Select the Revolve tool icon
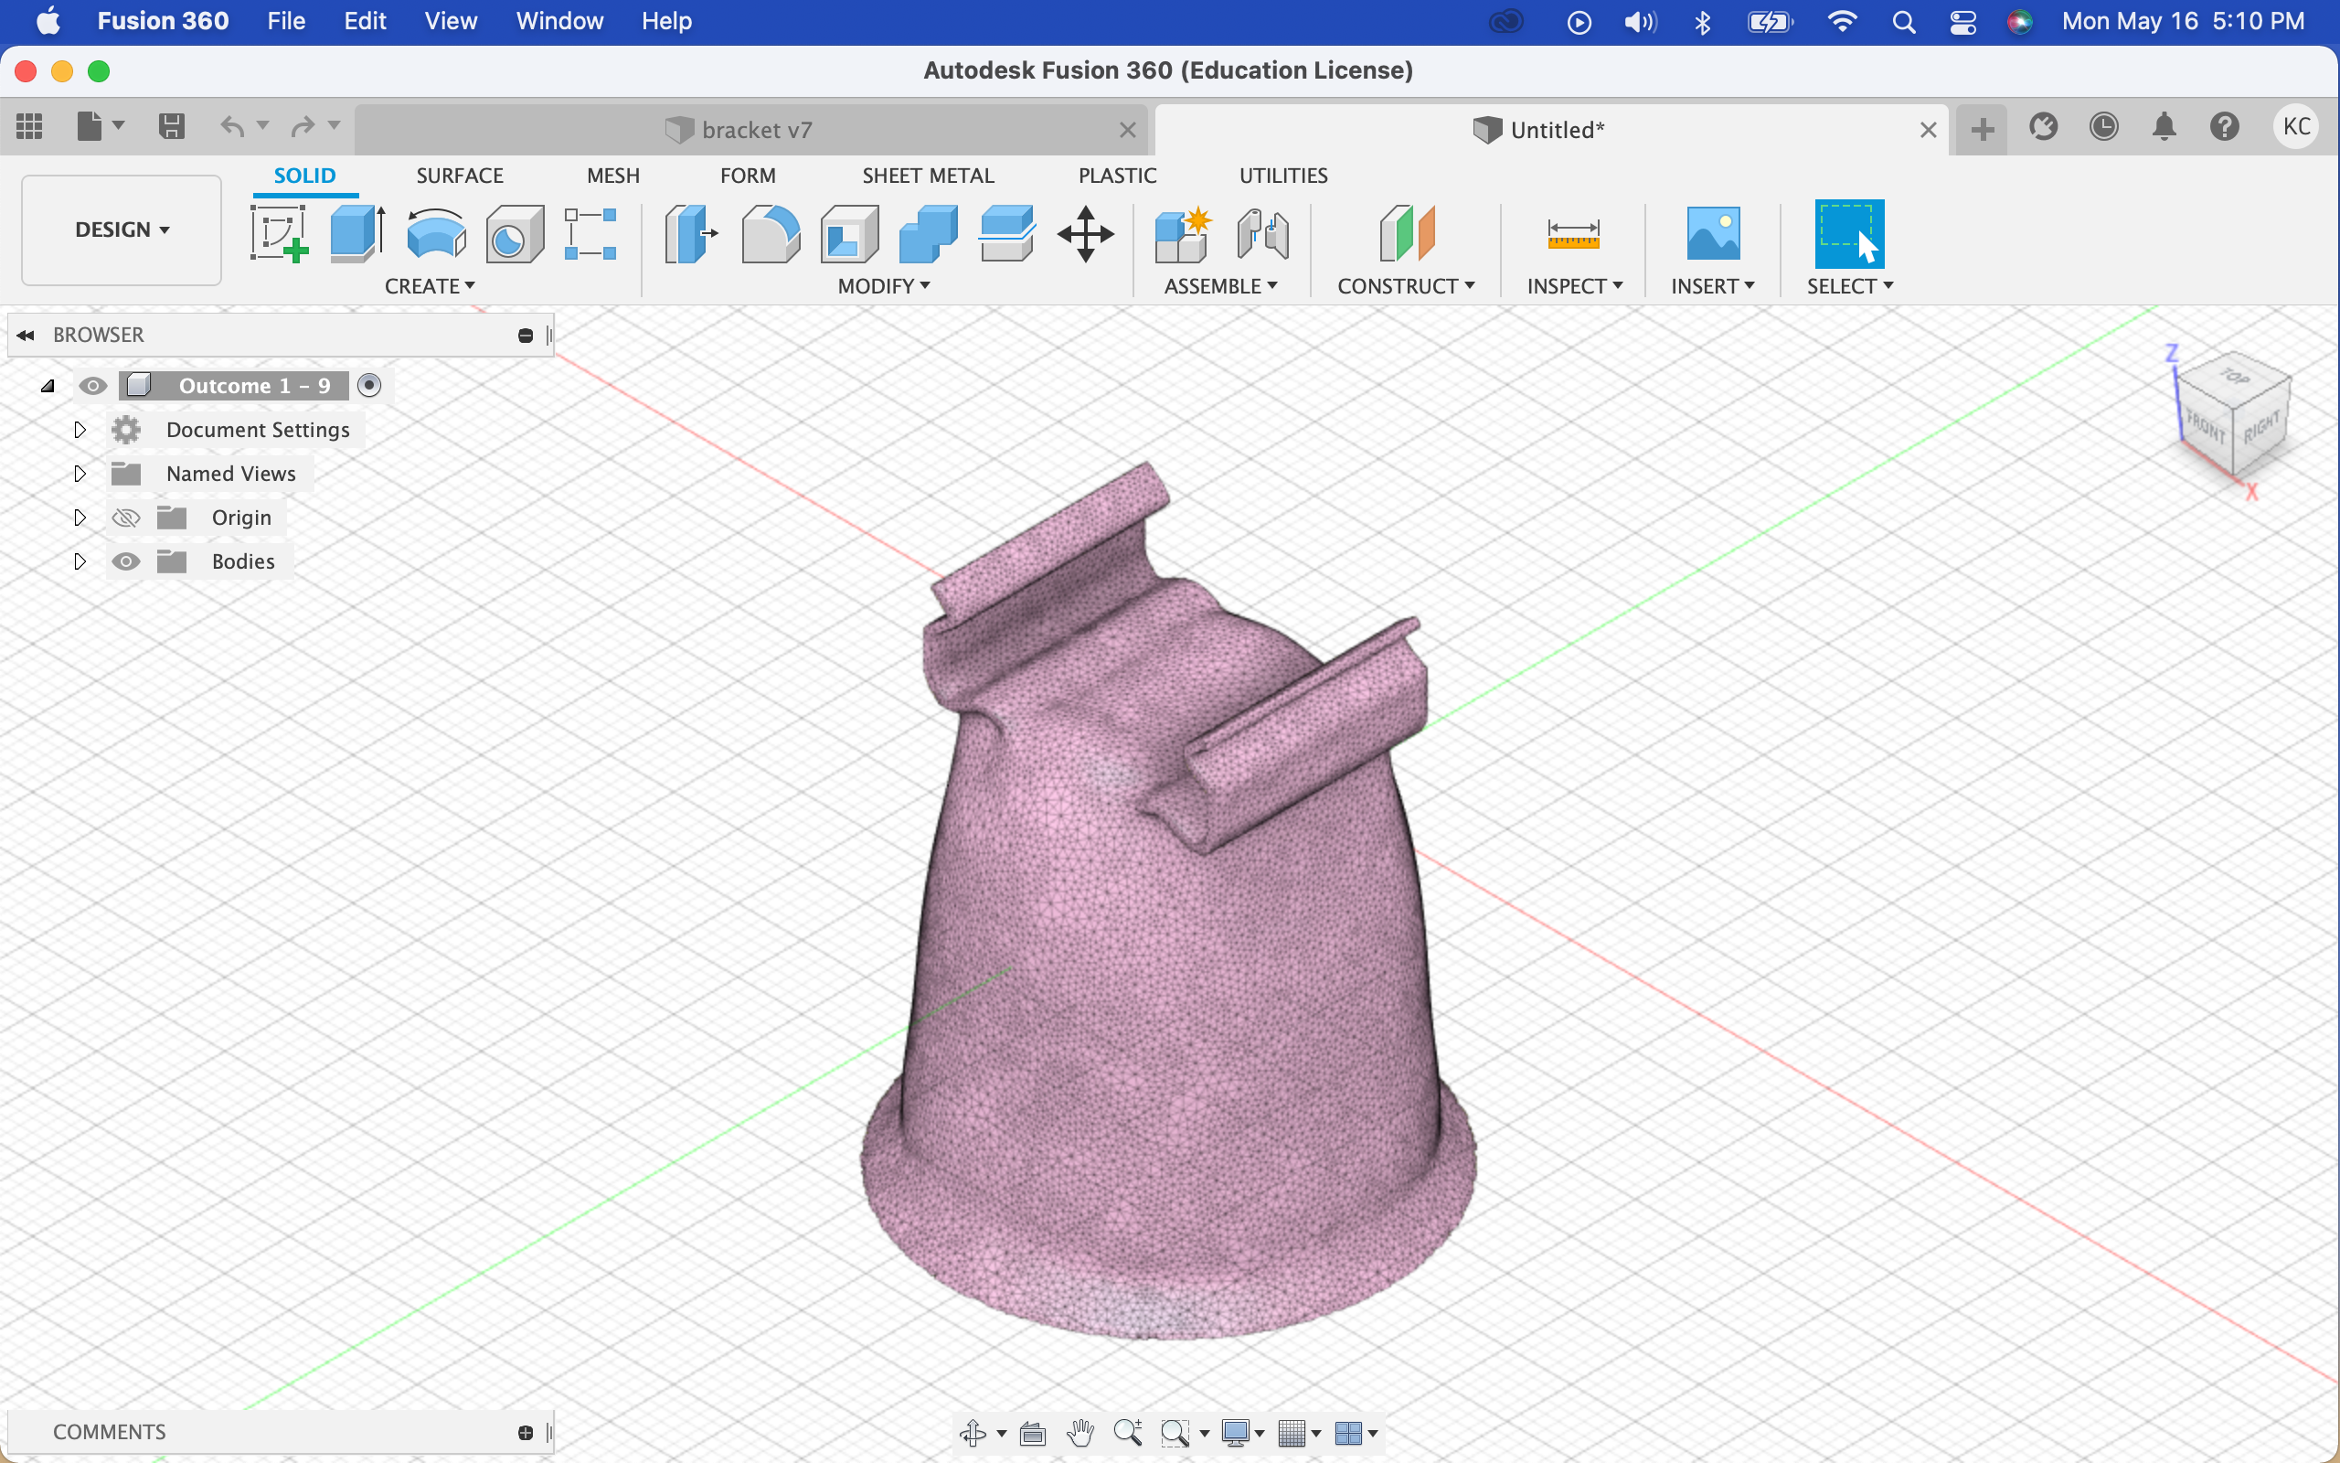The height and width of the screenshot is (1463, 2340). [x=436, y=233]
